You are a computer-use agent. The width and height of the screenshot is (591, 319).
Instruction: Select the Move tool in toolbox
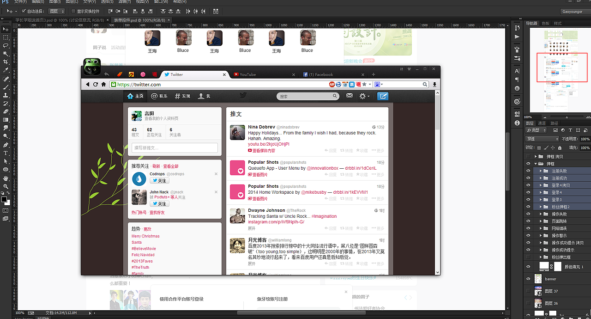pyautogui.click(x=6, y=29)
